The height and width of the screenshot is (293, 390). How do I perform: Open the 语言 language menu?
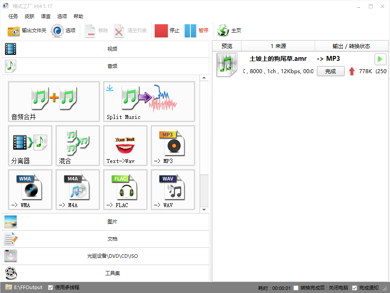click(46, 16)
